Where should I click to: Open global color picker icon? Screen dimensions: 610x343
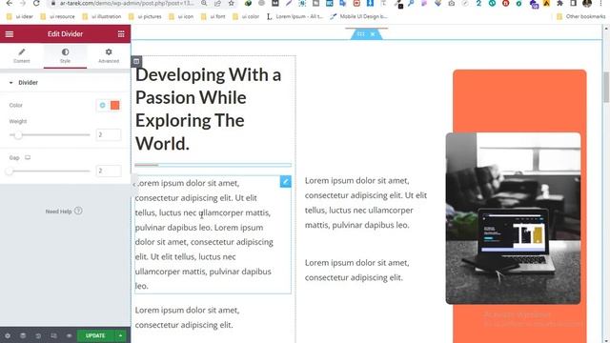(x=102, y=105)
